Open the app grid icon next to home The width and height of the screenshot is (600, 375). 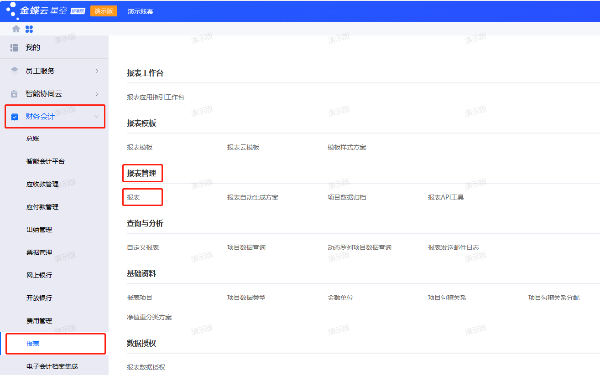[29, 28]
